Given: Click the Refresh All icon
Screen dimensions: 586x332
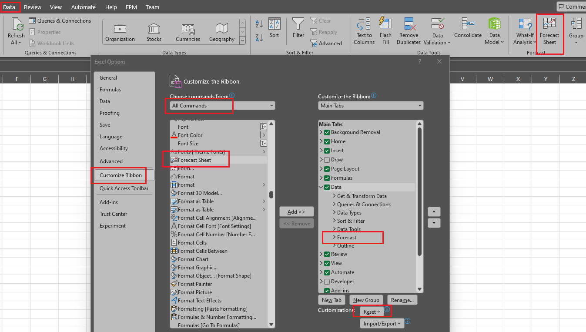Looking at the screenshot, I should coord(16,32).
